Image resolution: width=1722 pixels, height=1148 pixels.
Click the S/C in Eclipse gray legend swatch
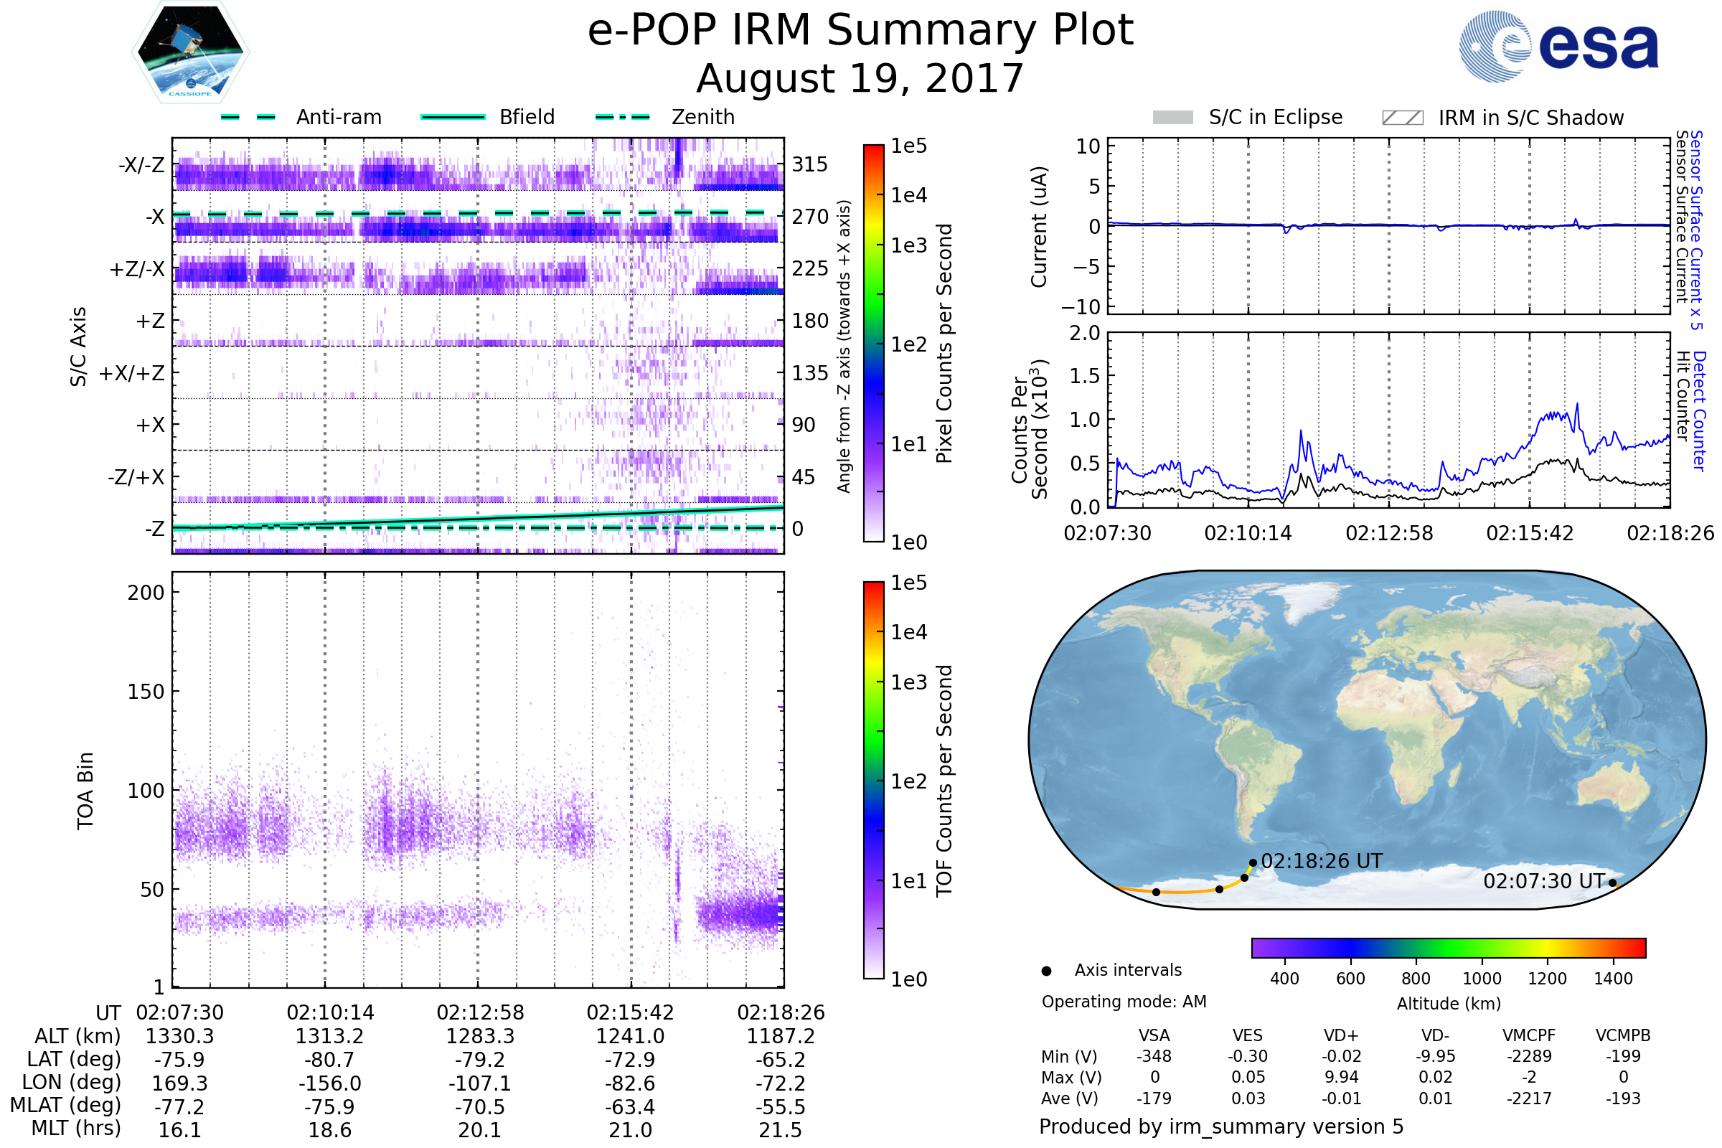[1172, 118]
